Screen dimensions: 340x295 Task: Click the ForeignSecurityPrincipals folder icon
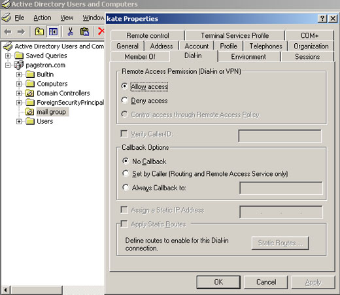[x=30, y=103]
